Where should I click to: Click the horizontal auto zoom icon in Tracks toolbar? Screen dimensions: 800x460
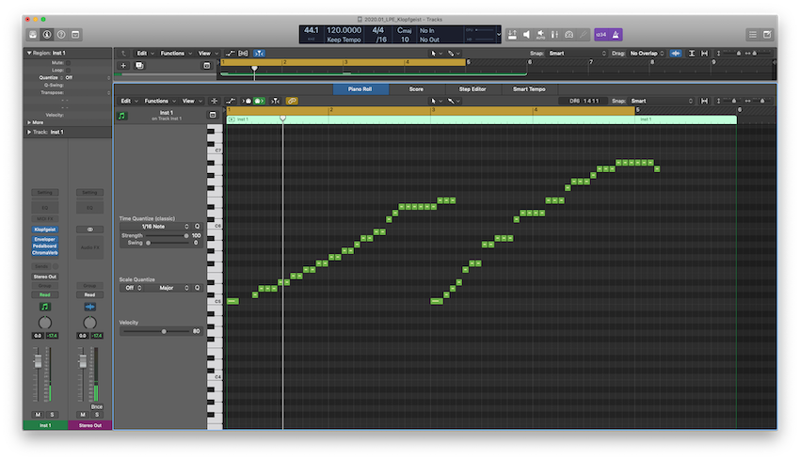tap(705, 53)
